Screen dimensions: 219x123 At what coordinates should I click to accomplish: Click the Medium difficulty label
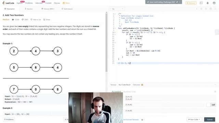click(6, 19)
